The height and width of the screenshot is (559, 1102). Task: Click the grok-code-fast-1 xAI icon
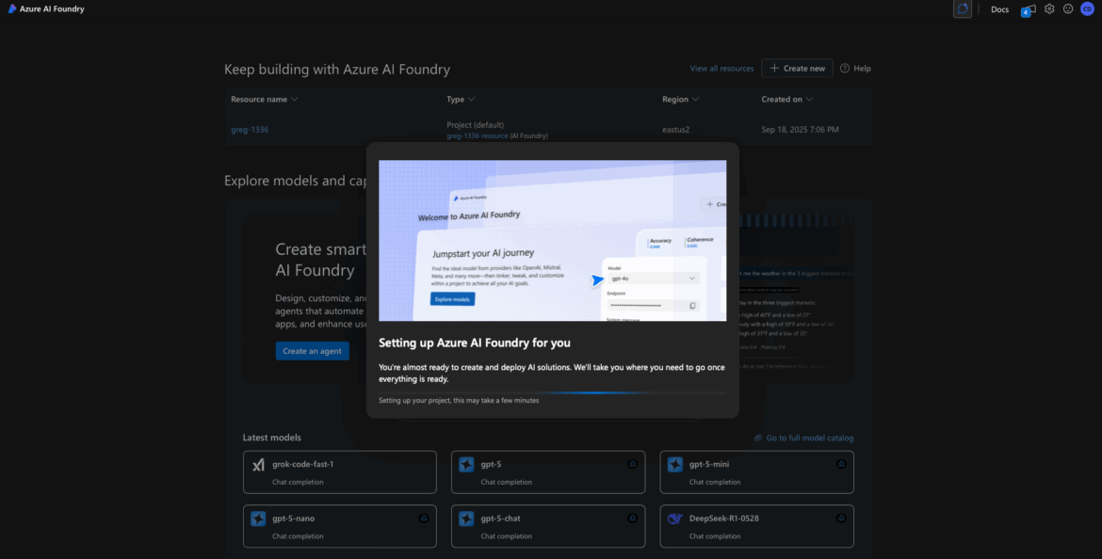tap(258, 465)
